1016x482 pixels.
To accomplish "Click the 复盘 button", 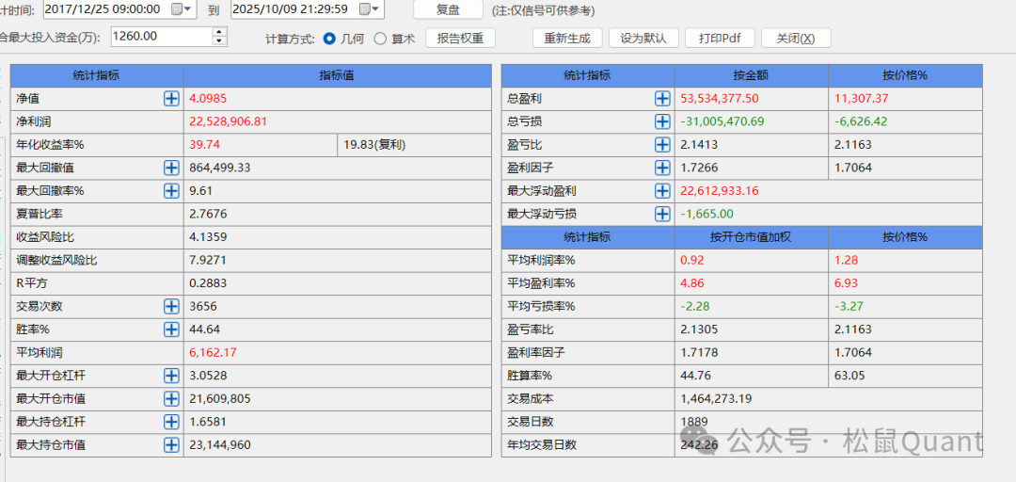I will click(x=448, y=9).
